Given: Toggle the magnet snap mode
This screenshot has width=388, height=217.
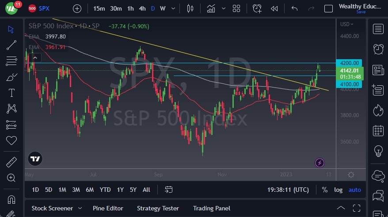Looking at the screenshot, I should pyautogui.click(x=11, y=199).
